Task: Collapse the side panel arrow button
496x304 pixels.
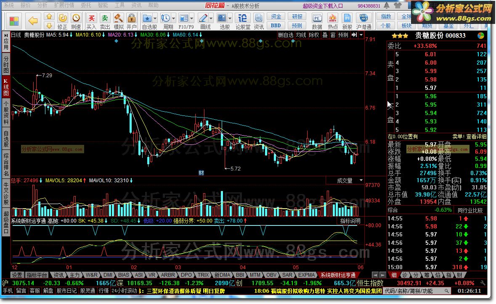Action: pyautogui.click(x=354, y=35)
